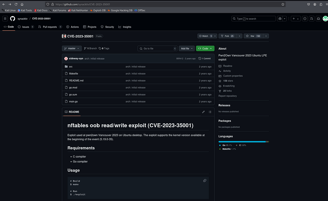The height and width of the screenshot is (201, 328).
Task: Click the Report repository link
Action: 228,96
